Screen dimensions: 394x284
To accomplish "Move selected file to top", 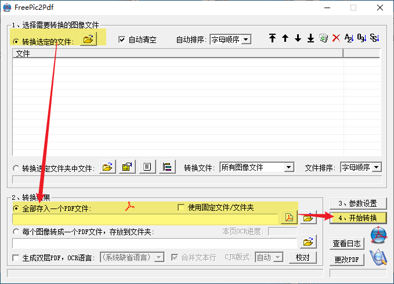I will click(x=272, y=38).
